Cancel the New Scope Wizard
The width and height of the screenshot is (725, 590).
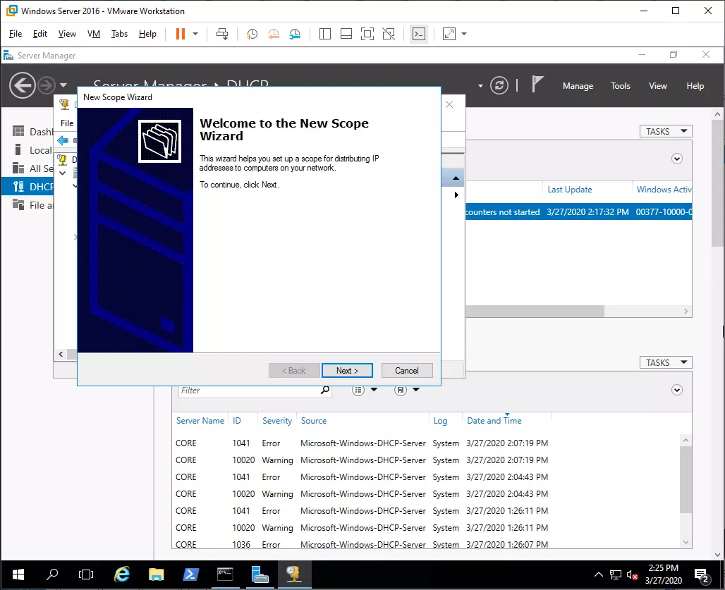coord(407,371)
